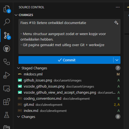Click image icon next to vscode_github_view_and_accept_changes.png
The width and height of the screenshot is (129, 129).
(x=20, y=92)
